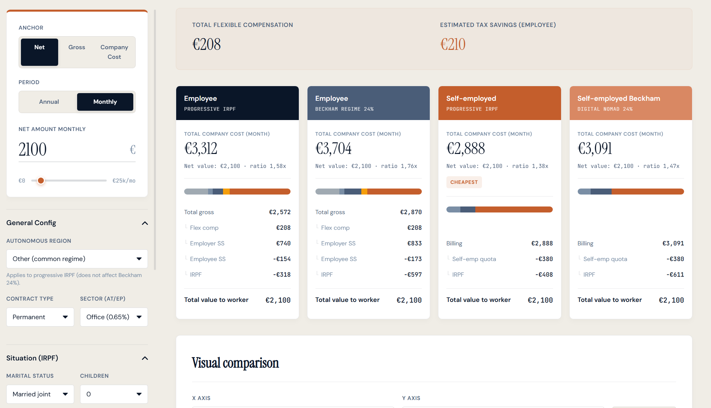Open the Sector (AT/EP) dropdown
This screenshot has width=711, height=408.
[x=114, y=317]
